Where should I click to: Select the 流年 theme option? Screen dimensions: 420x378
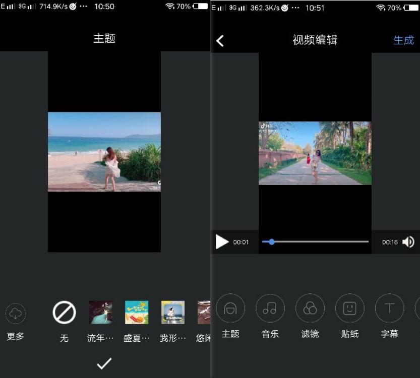click(100, 312)
